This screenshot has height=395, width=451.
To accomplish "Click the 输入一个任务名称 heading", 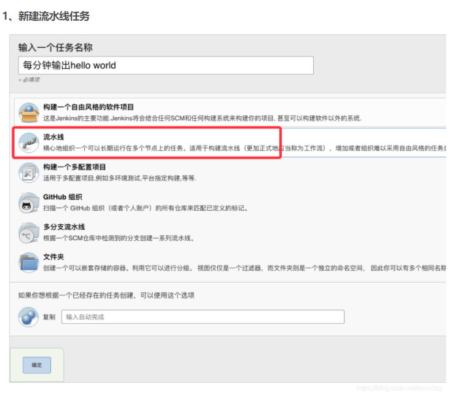I will coord(55,47).
